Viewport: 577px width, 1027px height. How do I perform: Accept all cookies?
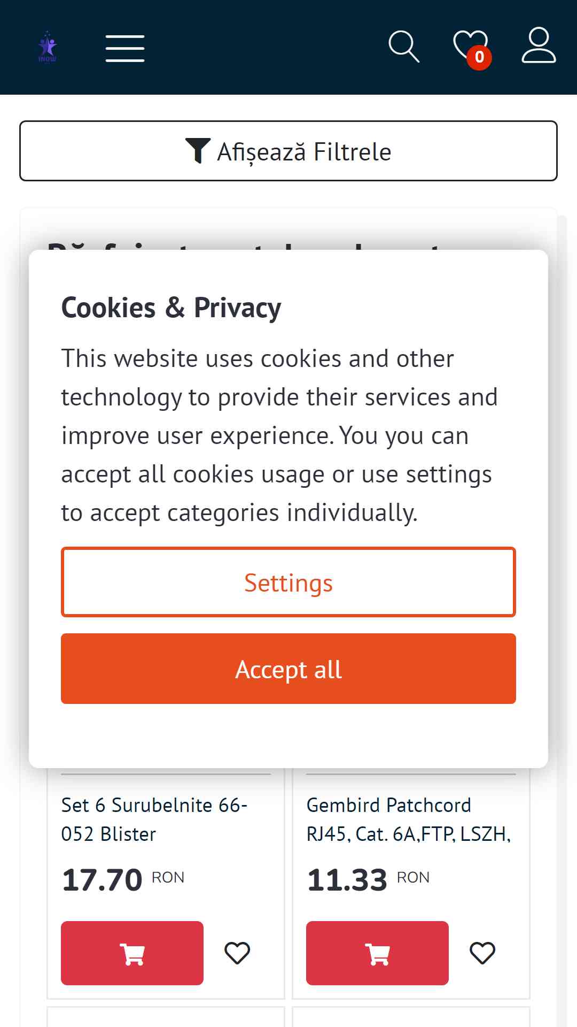(x=288, y=669)
